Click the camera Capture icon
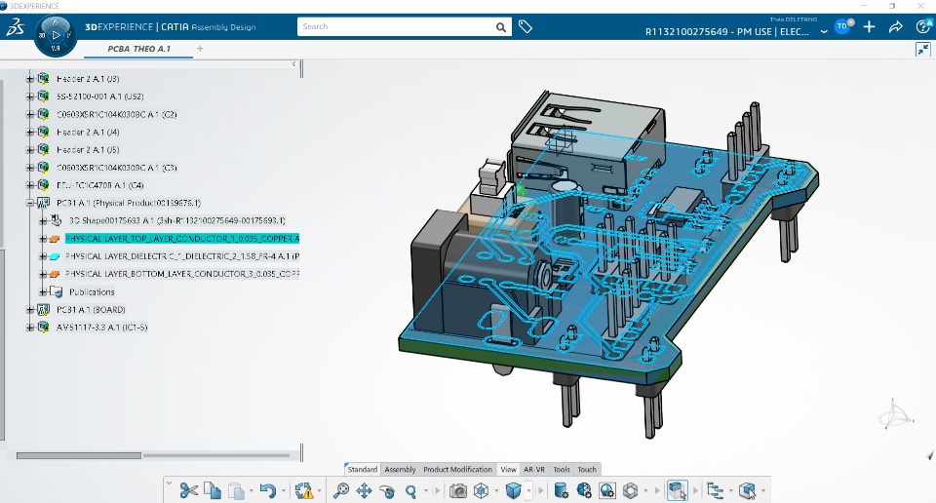The height and width of the screenshot is (503, 936). [457, 491]
